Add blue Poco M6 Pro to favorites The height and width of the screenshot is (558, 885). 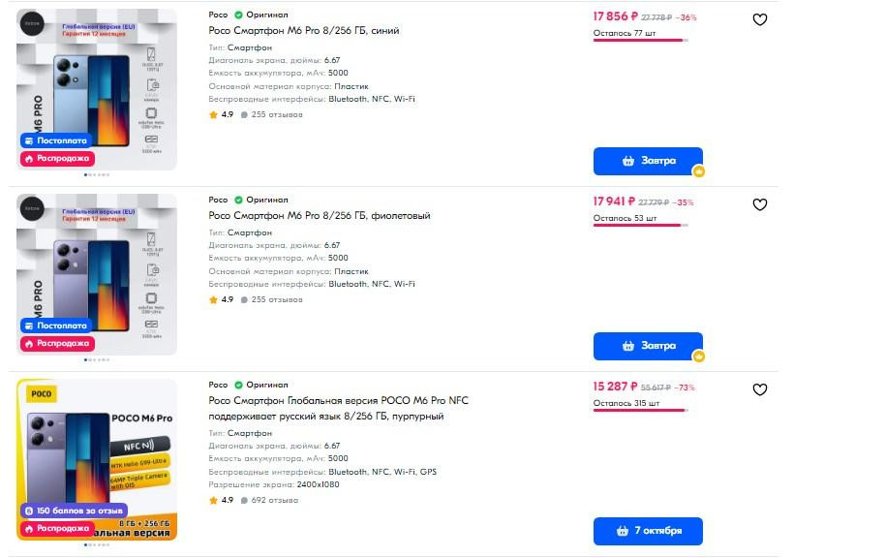point(760,19)
